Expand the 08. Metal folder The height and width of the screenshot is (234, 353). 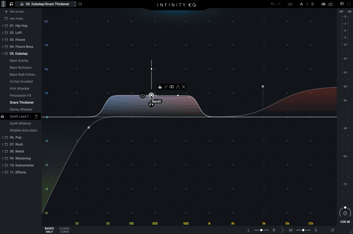coord(3,151)
